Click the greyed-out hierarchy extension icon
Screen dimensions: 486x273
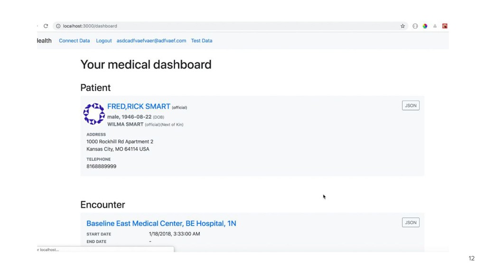pos(435,26)
